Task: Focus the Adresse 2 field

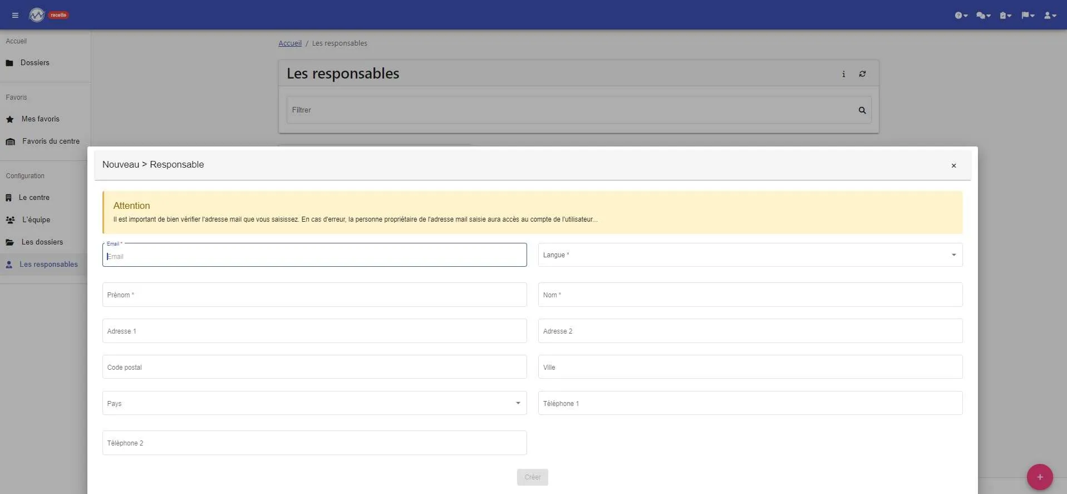Action: [x=750, y=331]
